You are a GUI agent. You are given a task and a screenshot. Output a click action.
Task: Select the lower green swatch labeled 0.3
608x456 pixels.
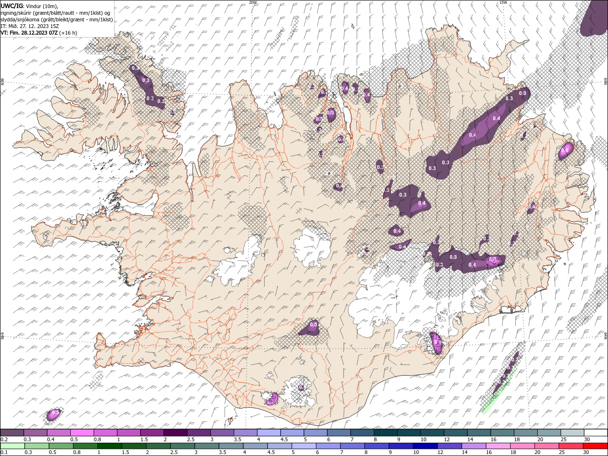click(x=37, y=446)
